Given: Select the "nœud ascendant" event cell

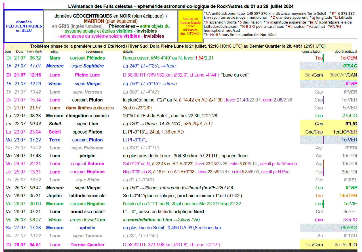Looking at the screenshot, I should (x=87, y=211).
